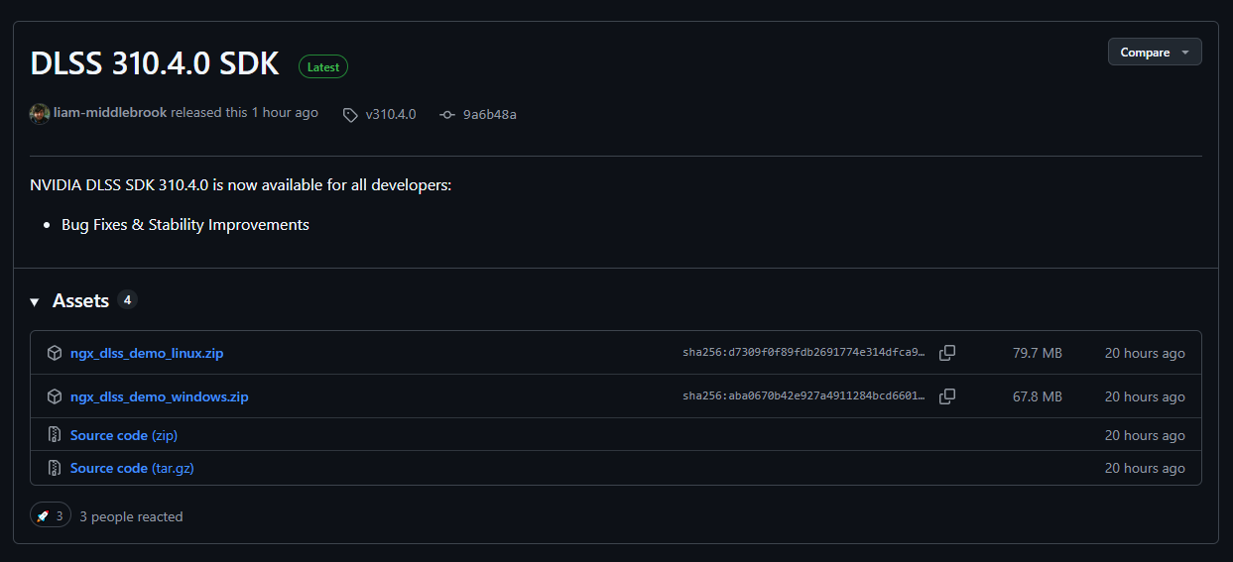
Task: Click the Latest release badge
Action: 323,67
